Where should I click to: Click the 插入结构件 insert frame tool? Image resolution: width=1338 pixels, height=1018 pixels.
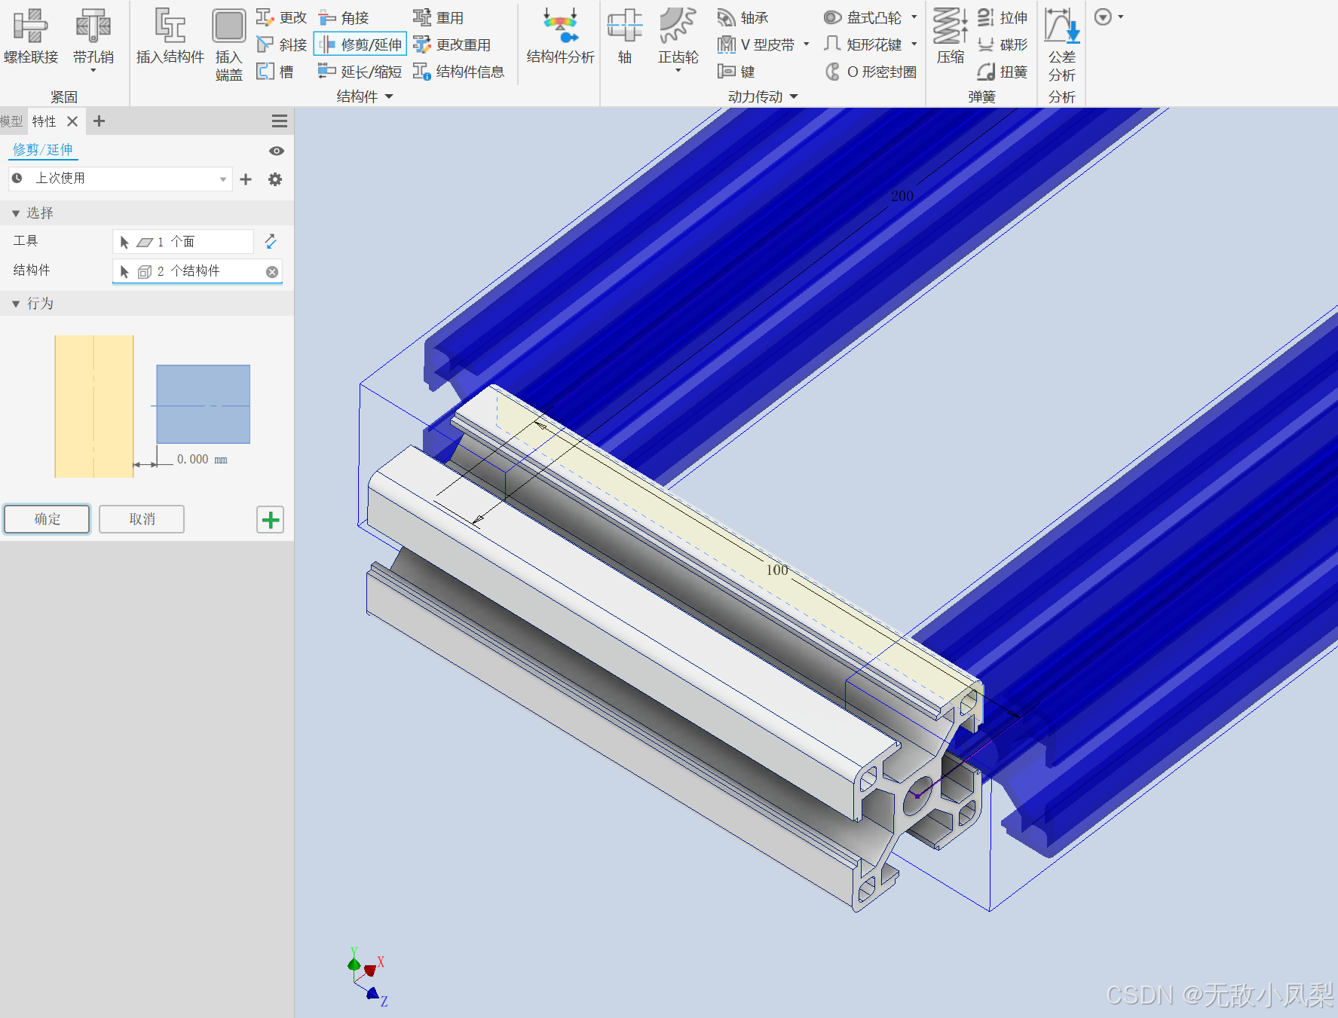click(170, 36)
